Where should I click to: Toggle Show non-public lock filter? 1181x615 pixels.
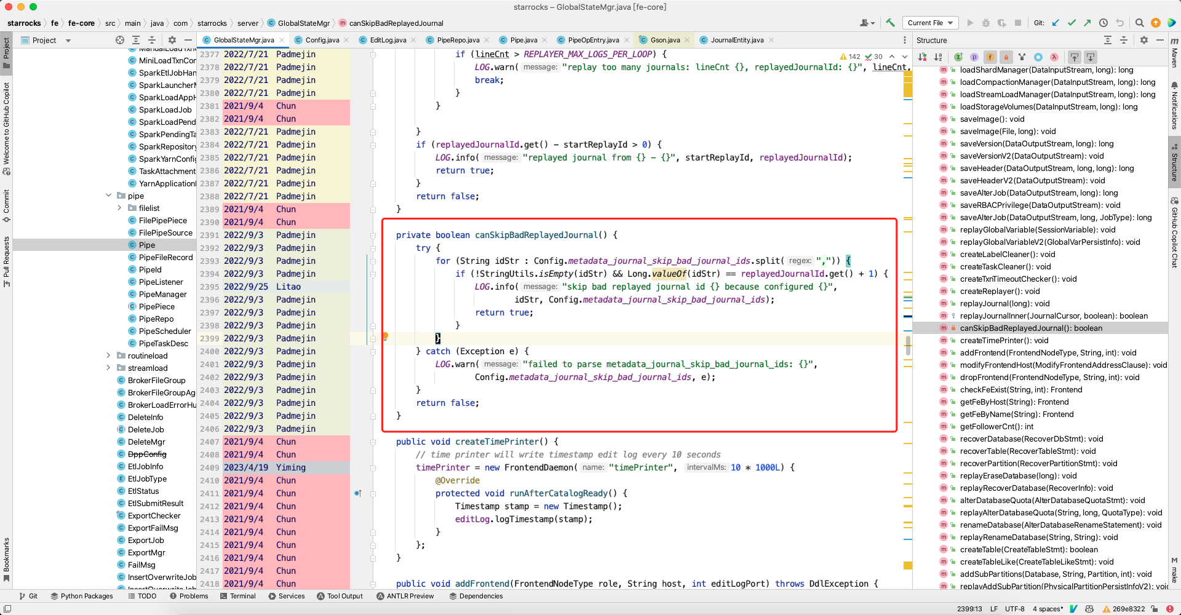click(x=1006, y=57)
